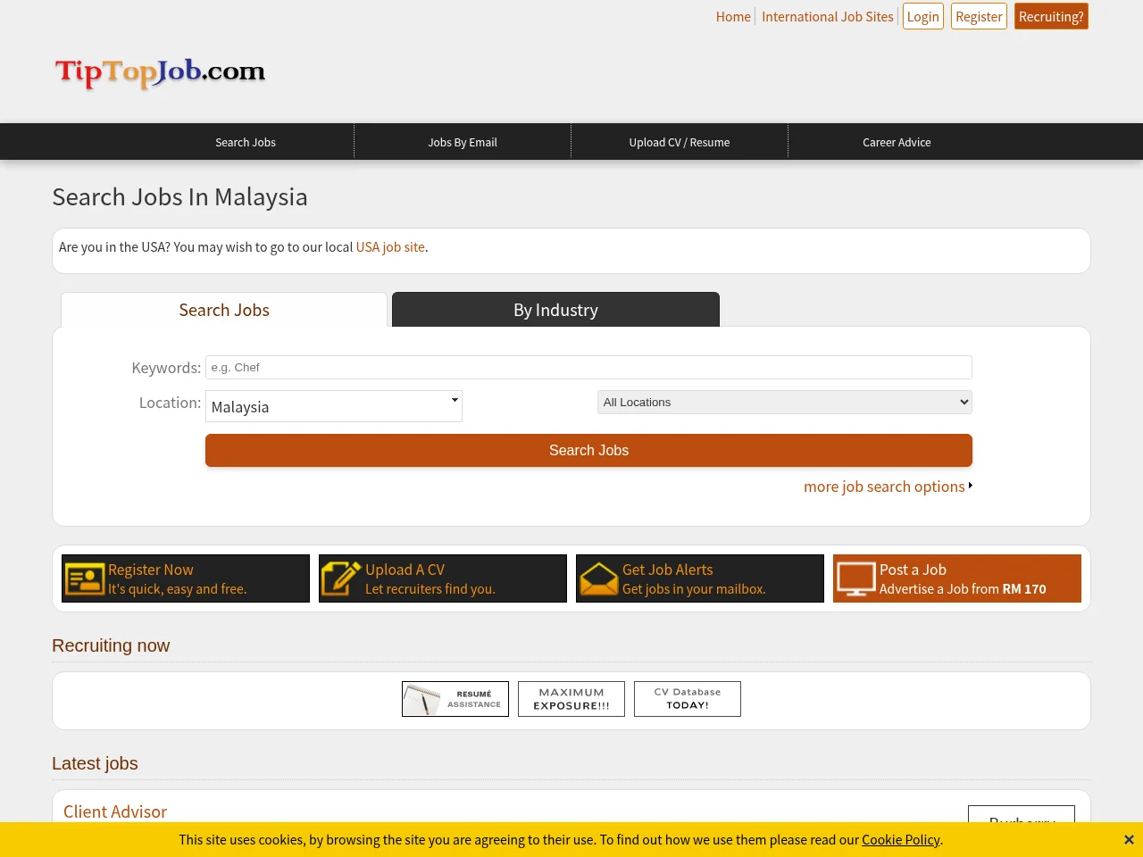
Task: Click the Get Job Alerts text link
Action: coord(668,570)
